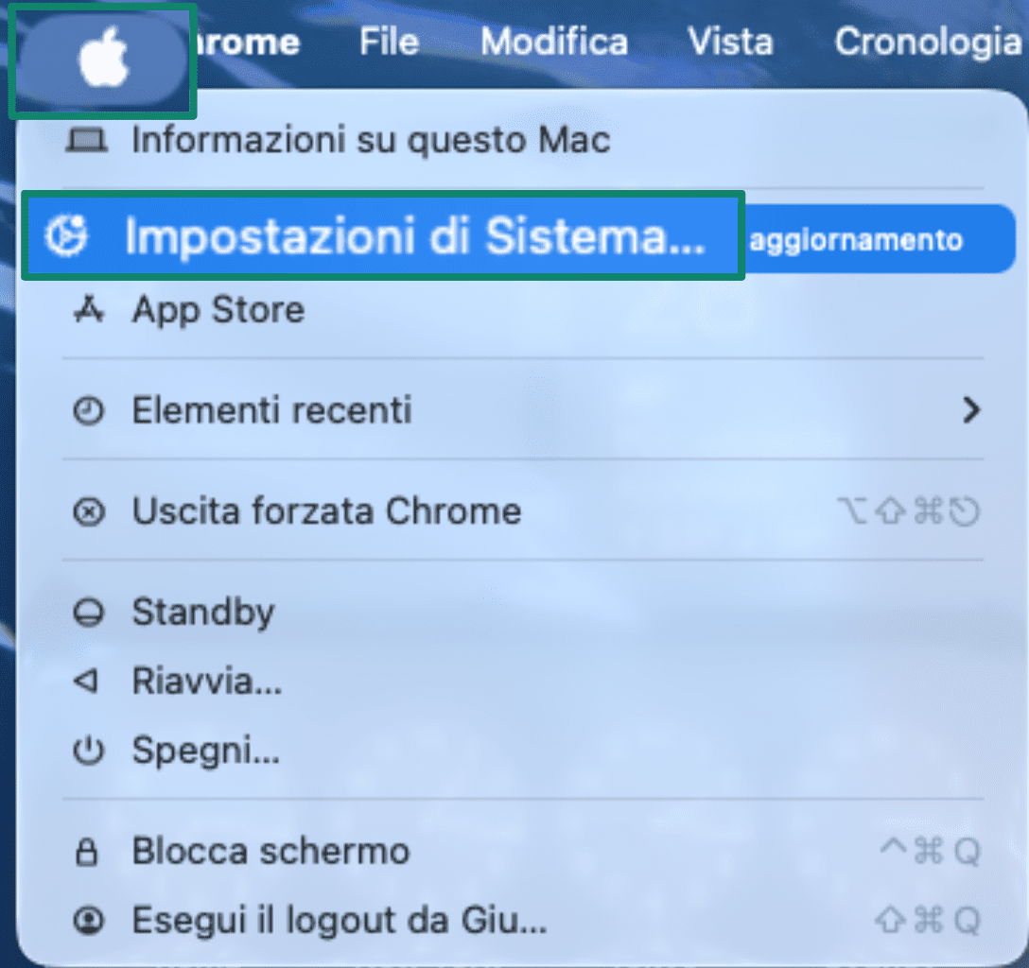Select Informazioni su questo Mac

click(369, 140)
